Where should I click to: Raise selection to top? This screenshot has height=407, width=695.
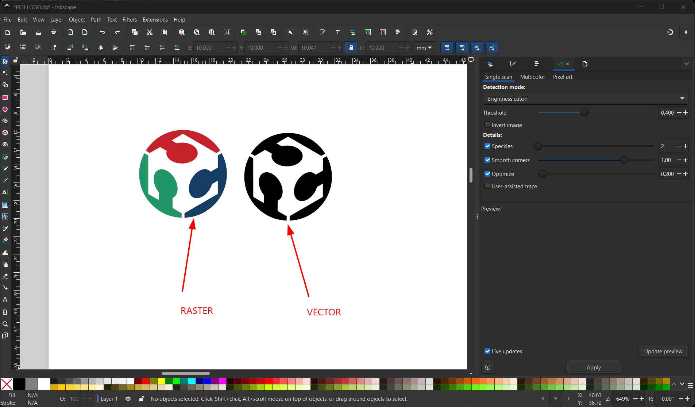click(132, 47)
